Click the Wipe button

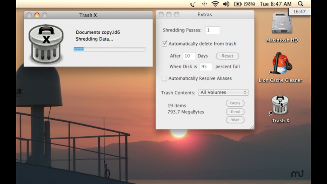235,120
